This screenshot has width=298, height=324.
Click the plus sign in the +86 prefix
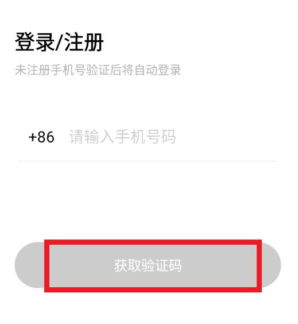pos(32,137)
